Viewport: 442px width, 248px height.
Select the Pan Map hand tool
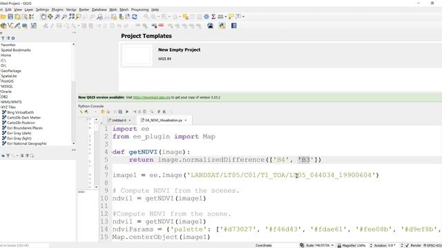(x=43, y=17)
